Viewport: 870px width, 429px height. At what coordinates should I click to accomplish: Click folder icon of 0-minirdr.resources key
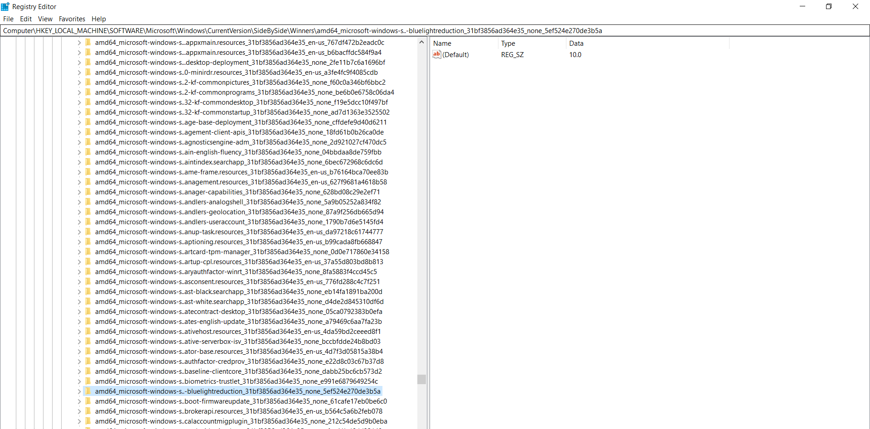[x=88, y=72]
